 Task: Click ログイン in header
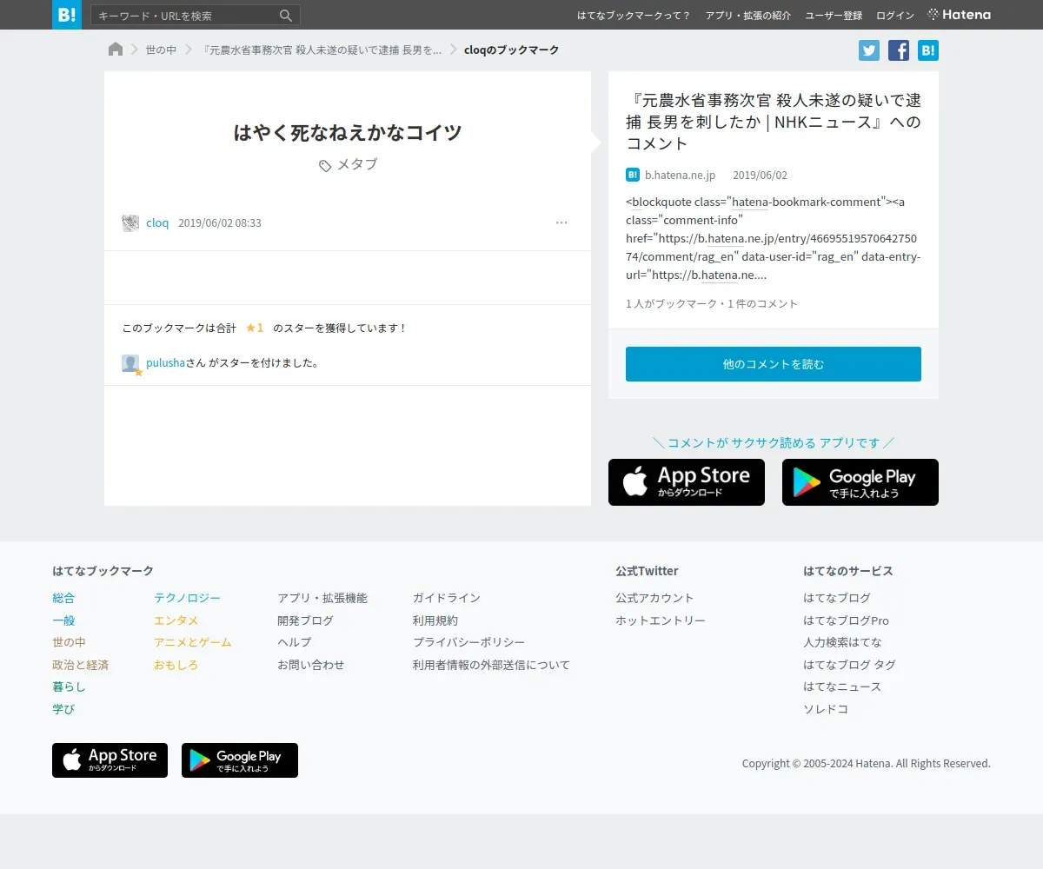tap(895, 16)
